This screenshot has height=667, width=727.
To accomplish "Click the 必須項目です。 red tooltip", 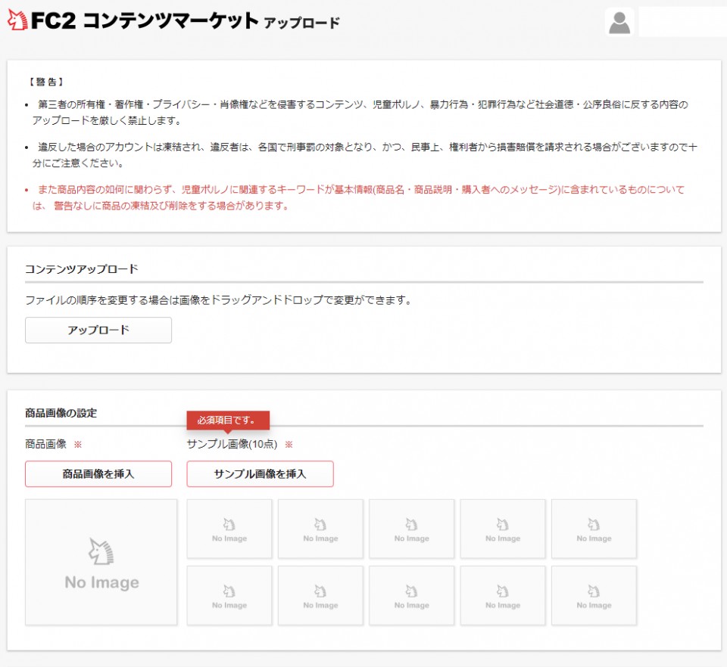I will (x=228, y=420).
